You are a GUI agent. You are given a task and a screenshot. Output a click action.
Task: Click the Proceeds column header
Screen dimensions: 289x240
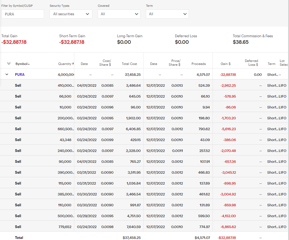pos(198,64)
